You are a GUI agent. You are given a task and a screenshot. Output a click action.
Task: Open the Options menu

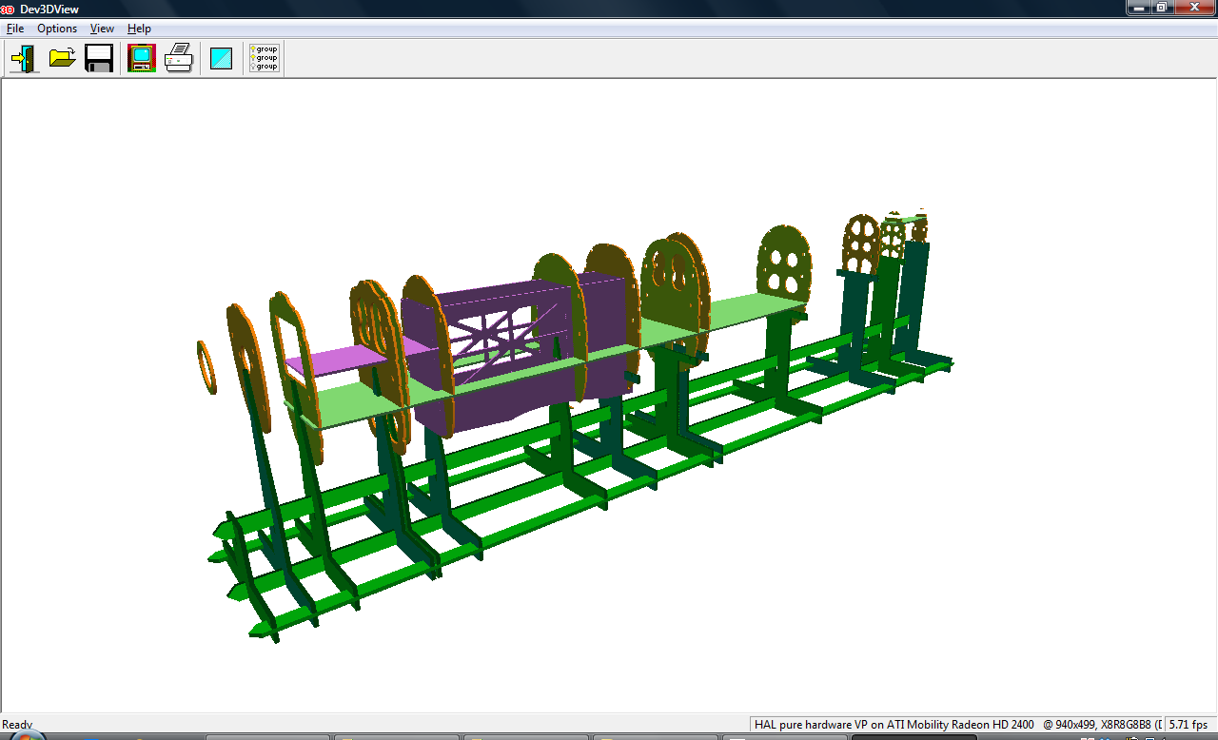tap(57, 29)
